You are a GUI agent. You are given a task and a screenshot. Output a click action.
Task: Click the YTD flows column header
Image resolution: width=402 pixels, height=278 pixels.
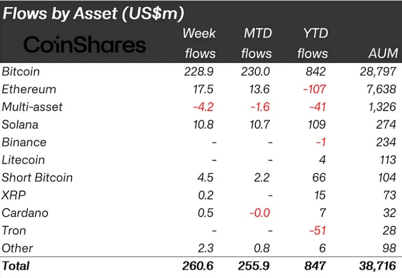pyautogui.click(x=312, y=43)
